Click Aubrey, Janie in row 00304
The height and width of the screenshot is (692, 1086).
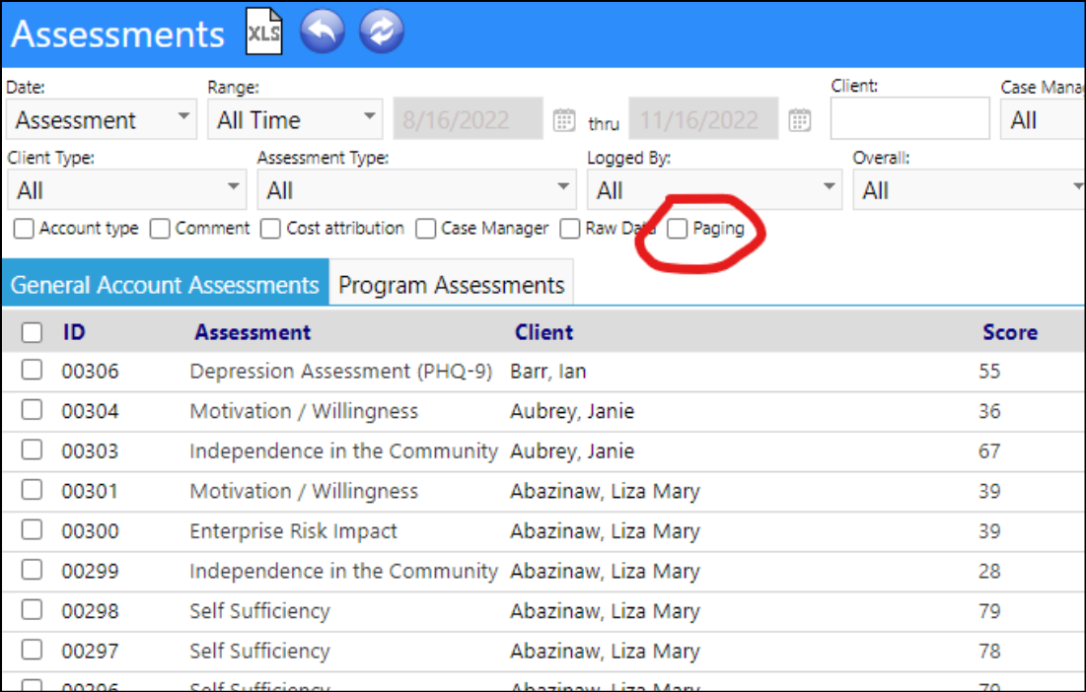click(x=572, y=411)
